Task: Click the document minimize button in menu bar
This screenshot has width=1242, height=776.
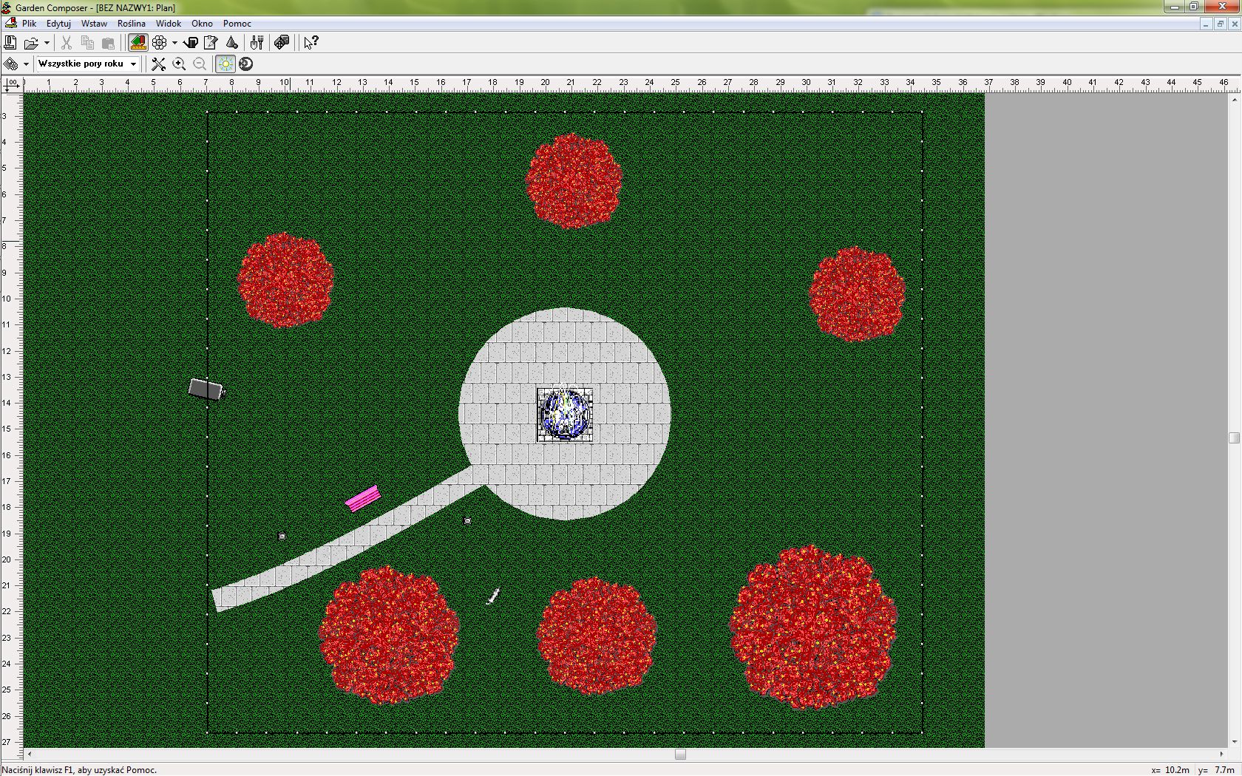Action: tap(1206, 24)
